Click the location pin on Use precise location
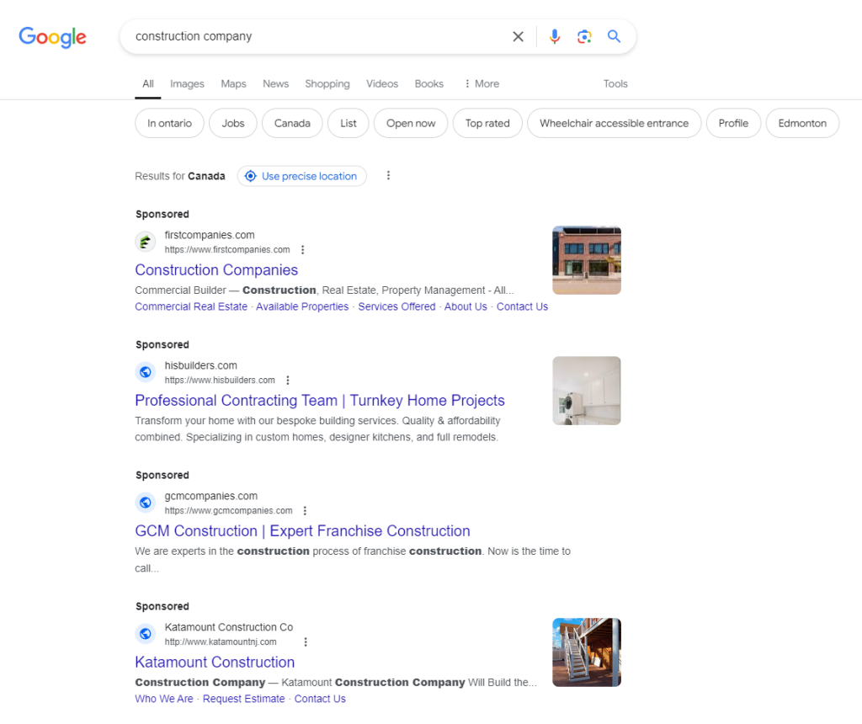This screenshot has height=724, width=862. click(x=250, y=176)
